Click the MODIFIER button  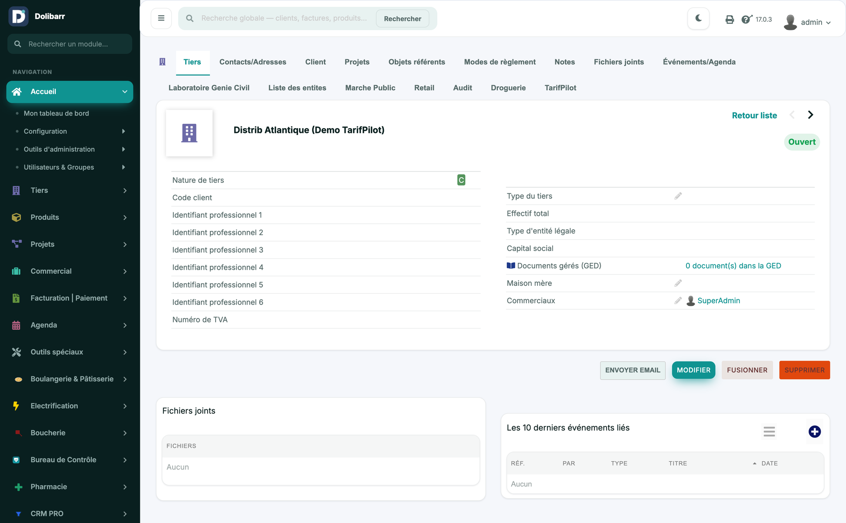point(693,370)
